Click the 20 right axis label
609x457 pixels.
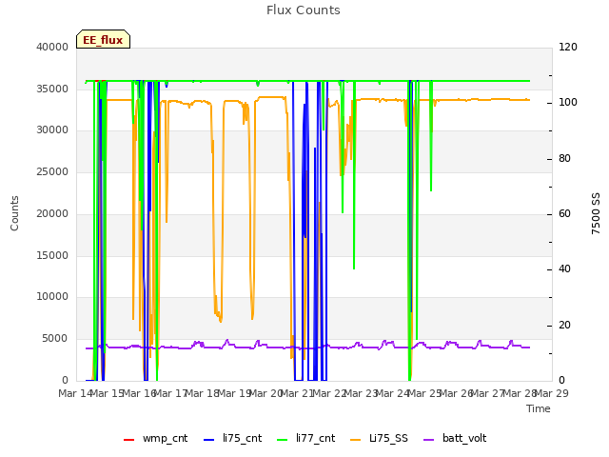pos(564,325)
